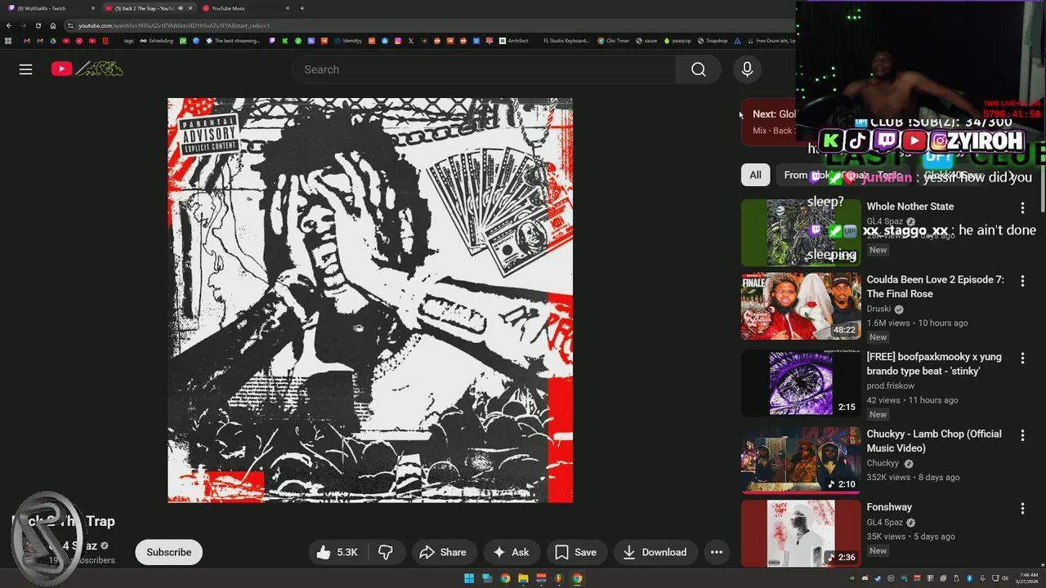The width and height of the screenshot is (1046, 588).
Task: Open the Fonshway title link
Action: (889, 507)
